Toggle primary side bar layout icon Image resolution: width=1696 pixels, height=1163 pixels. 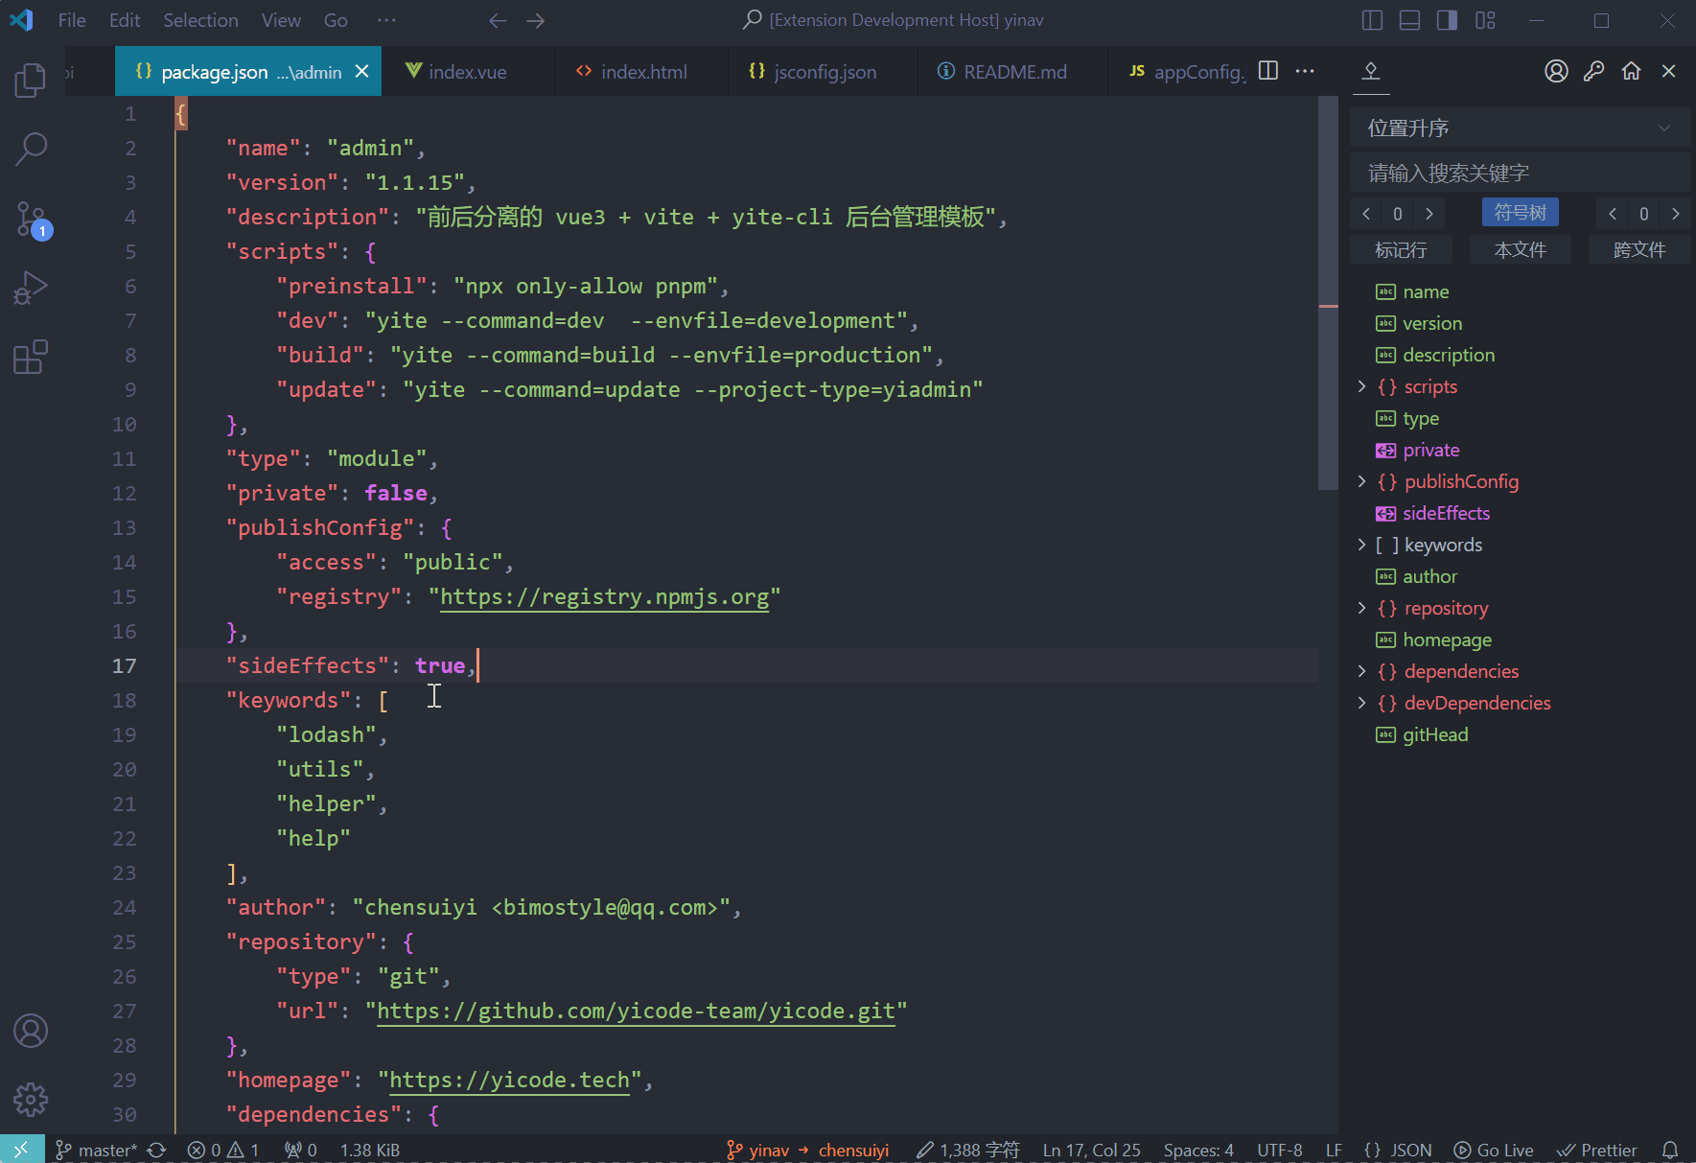click(1372, 20)
